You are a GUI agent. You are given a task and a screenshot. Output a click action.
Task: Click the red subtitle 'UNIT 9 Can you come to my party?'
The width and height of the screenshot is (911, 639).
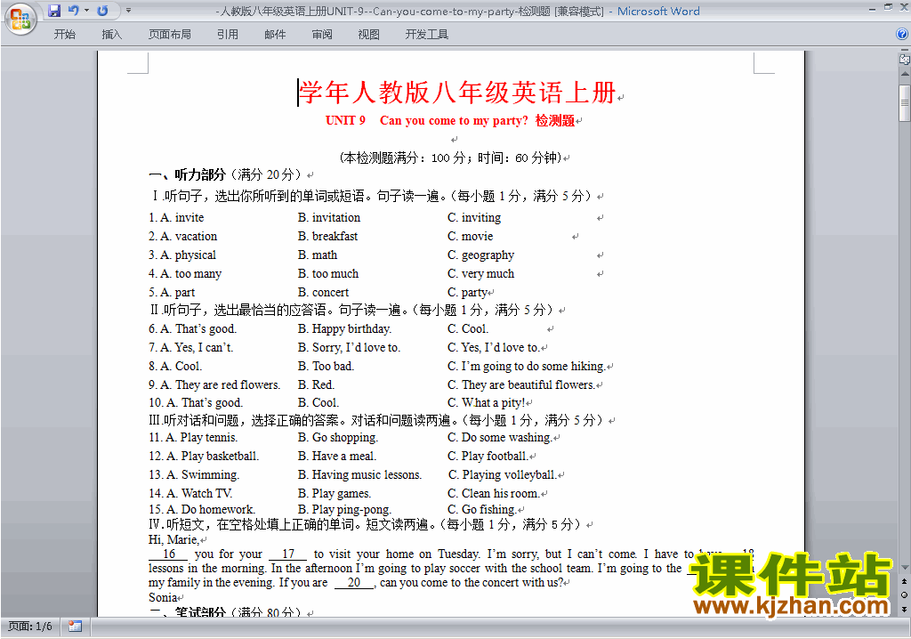click(x=426, y=120)
